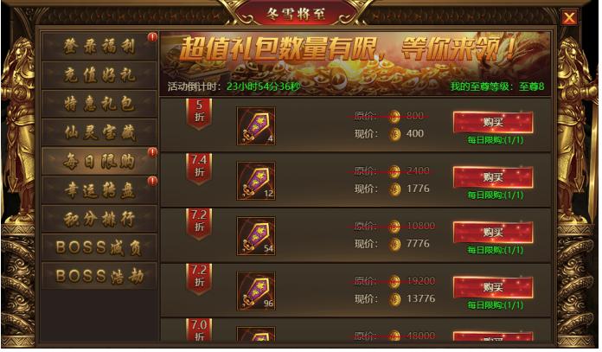Select the 仙灵宝藏 tab

(99, 133)
